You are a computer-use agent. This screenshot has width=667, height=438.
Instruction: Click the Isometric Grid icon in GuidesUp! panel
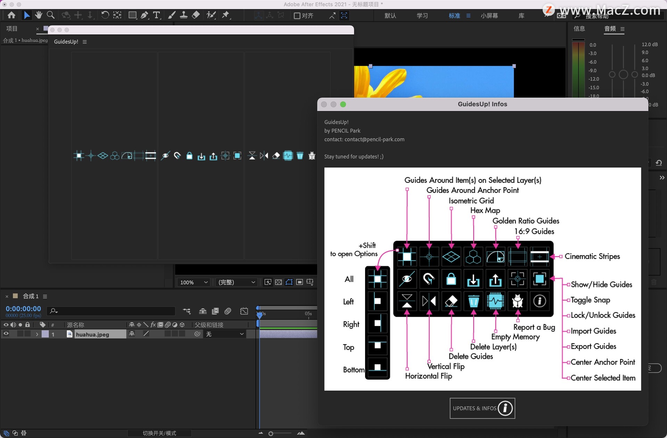(x=103, y=156)
